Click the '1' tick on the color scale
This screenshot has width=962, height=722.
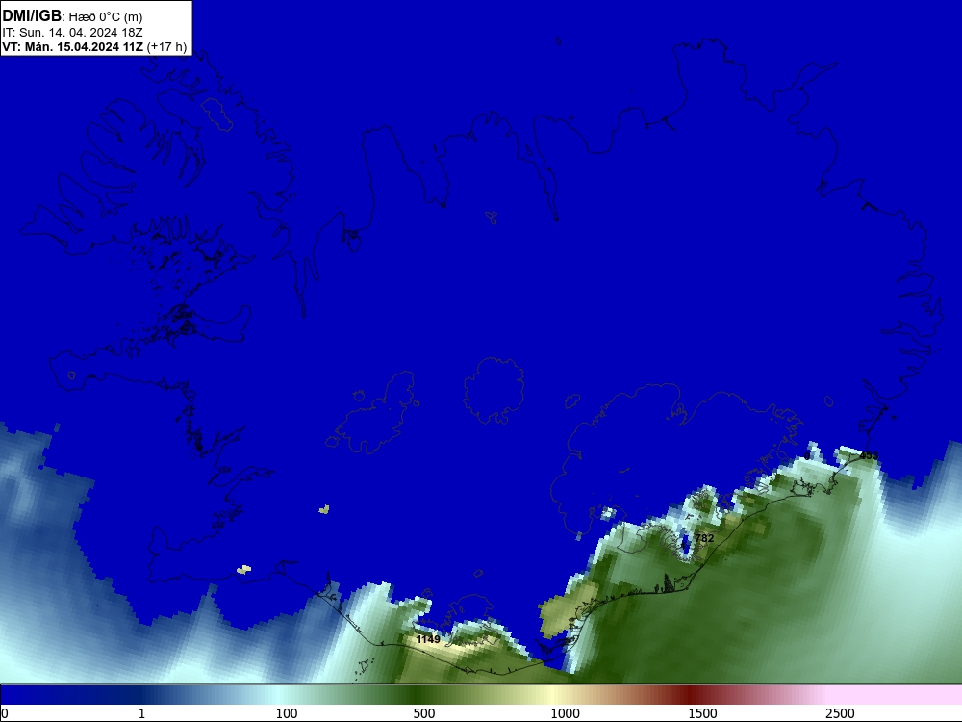pyautogui.click(x=141, y=712)
